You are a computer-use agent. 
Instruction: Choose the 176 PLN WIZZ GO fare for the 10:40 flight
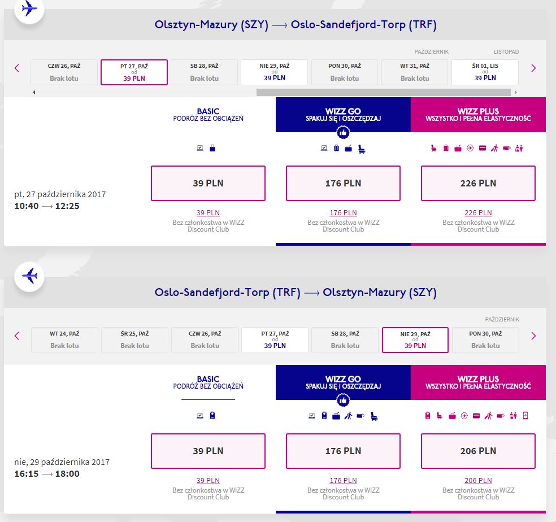[x=343, y=184]
